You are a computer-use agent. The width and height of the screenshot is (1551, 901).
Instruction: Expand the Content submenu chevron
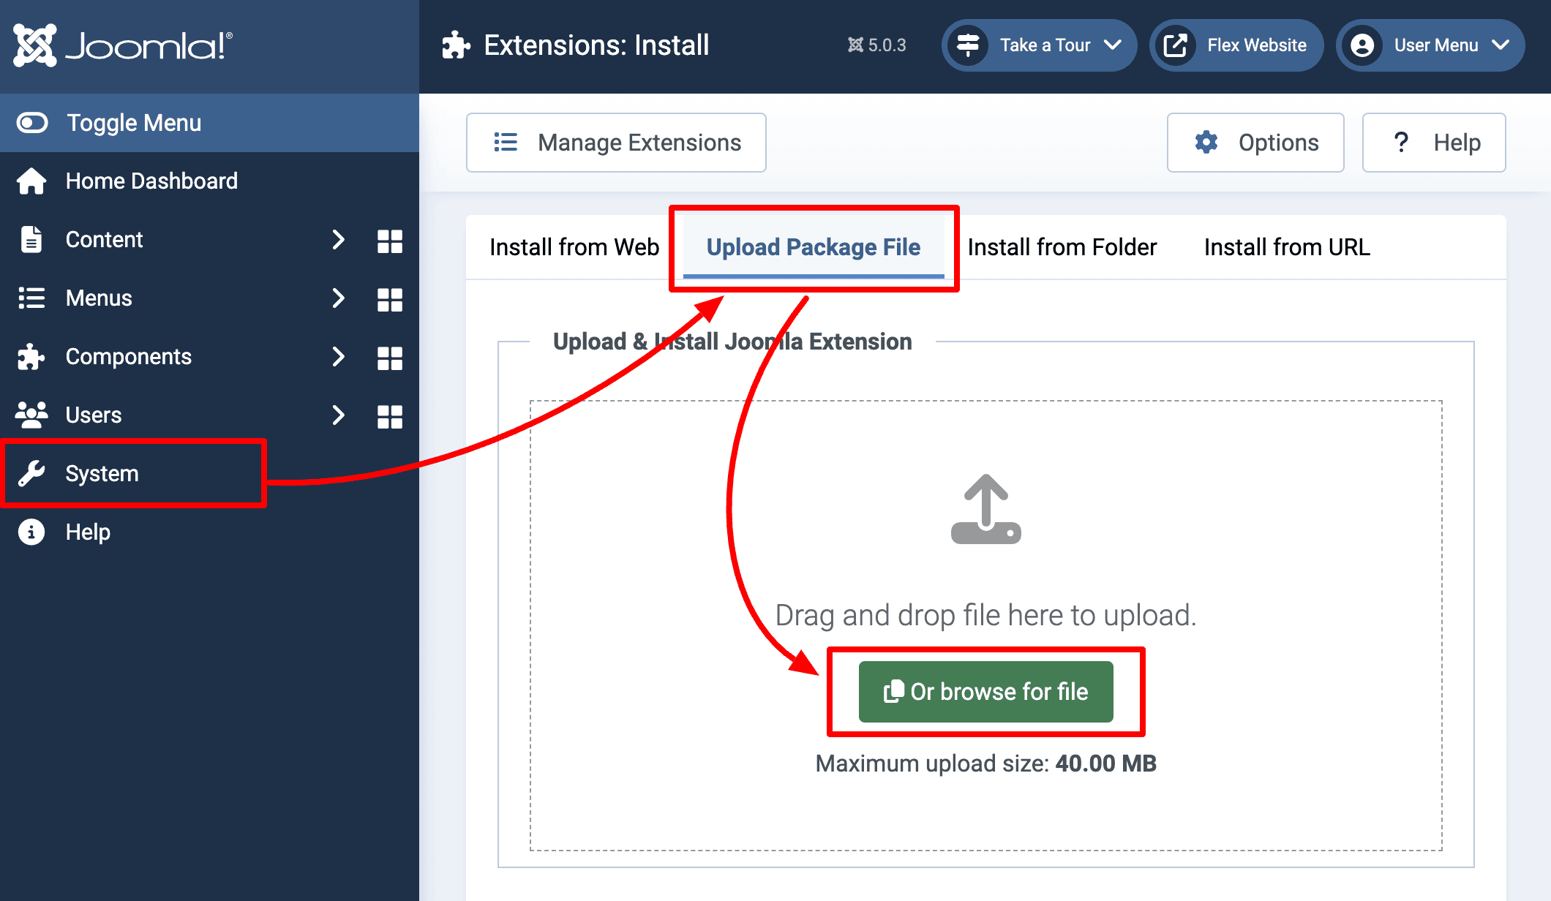(339, 239)
